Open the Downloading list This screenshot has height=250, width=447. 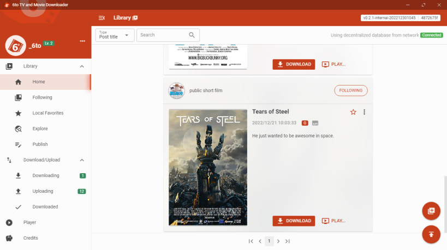(x=46, y=176)
